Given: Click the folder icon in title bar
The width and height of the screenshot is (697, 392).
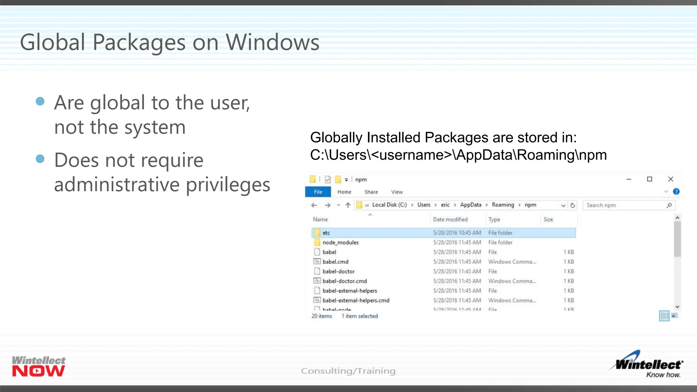Looking at the screenshot, I should tap(312, 179).
